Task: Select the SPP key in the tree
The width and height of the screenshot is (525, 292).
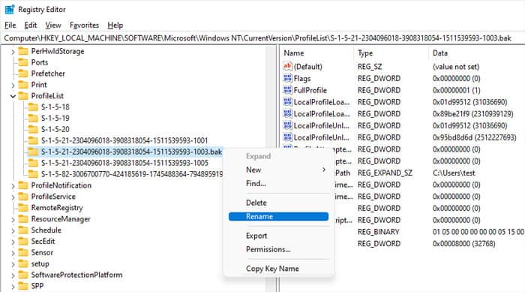Action: [x=37, y=286]
